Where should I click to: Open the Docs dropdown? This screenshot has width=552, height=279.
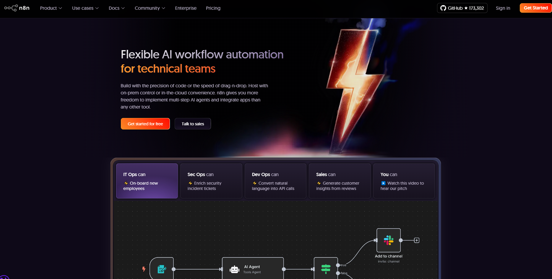116,8
